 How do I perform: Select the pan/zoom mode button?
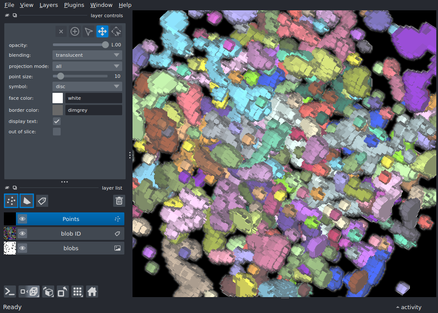click(102, 31)
